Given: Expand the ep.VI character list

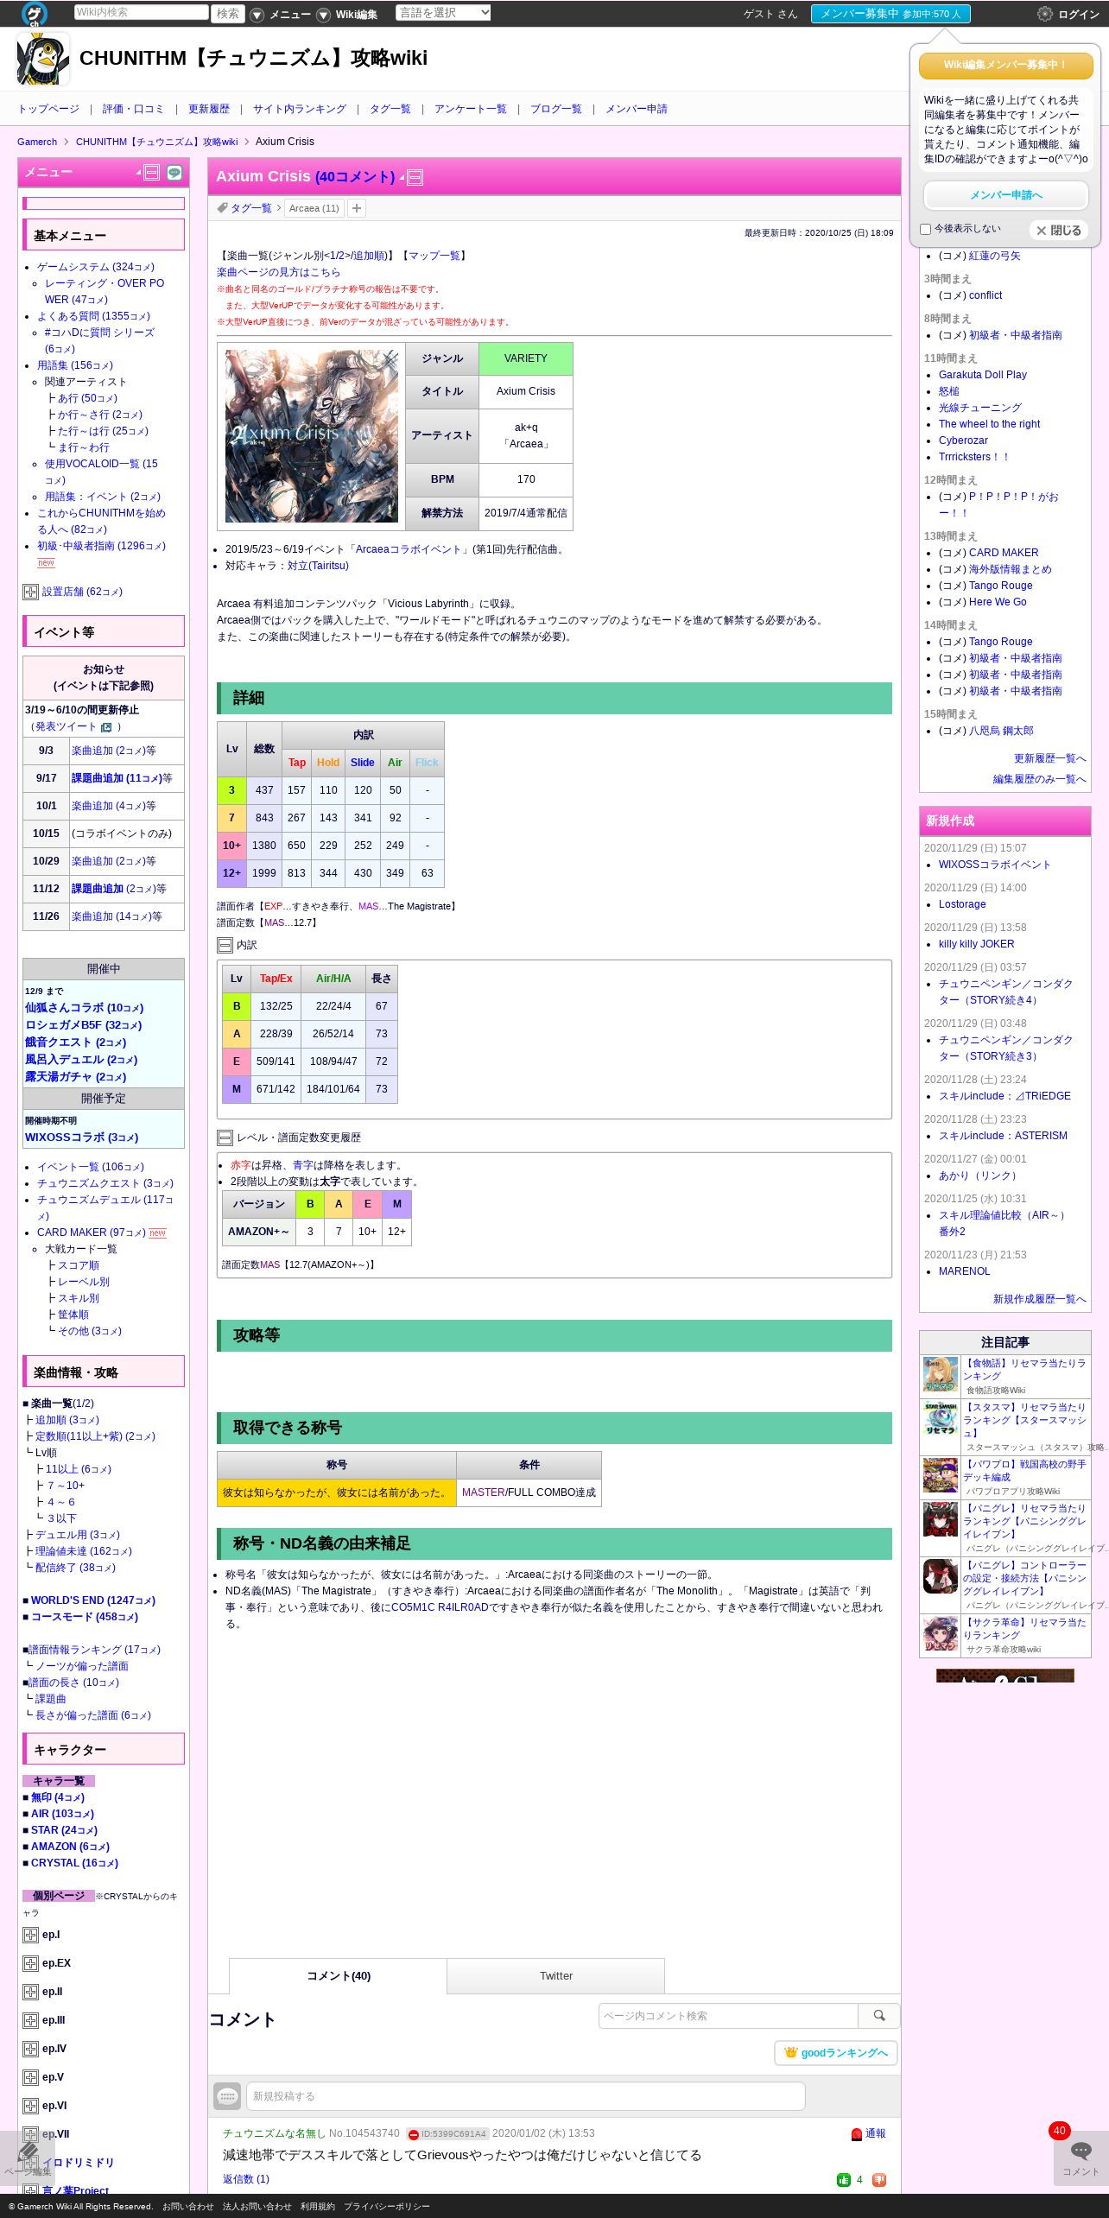Looking at the screenshot, I should tap(30, 2106).
